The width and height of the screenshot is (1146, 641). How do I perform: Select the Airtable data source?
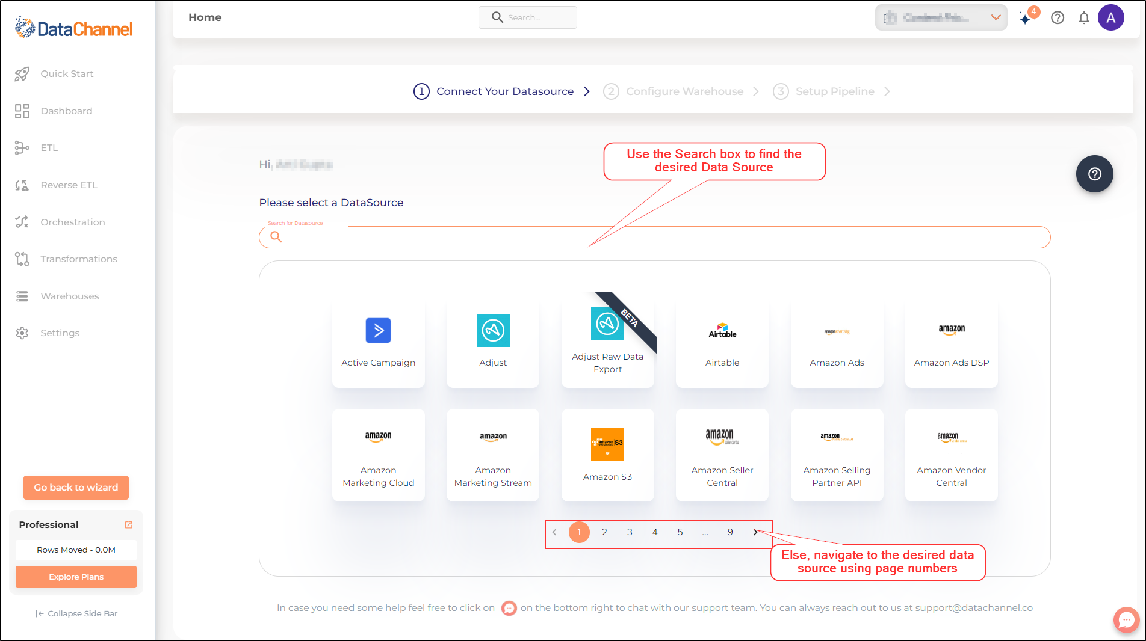pos(722,342)
